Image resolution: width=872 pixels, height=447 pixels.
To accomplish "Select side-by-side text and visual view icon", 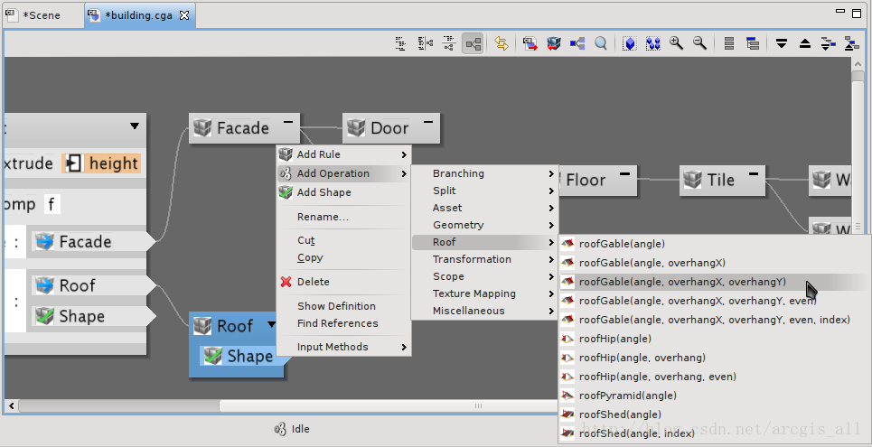I will (426, 43).
